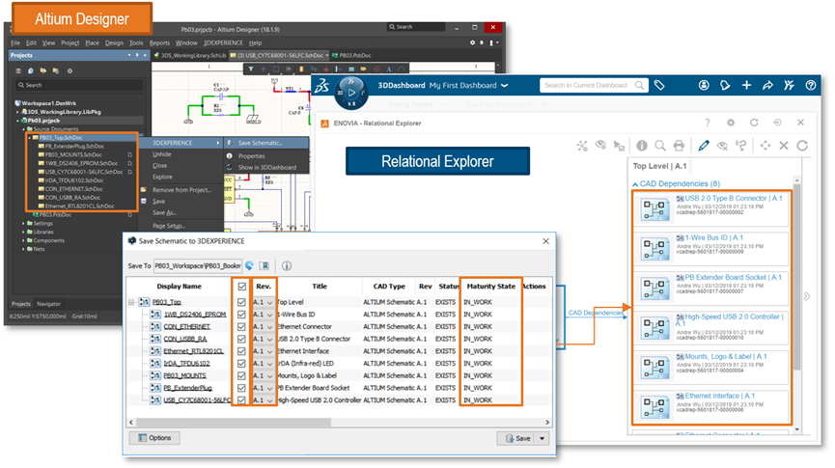Uncheck the 1WB_DS2406_EPROM row checkbox

click(241, 315)
